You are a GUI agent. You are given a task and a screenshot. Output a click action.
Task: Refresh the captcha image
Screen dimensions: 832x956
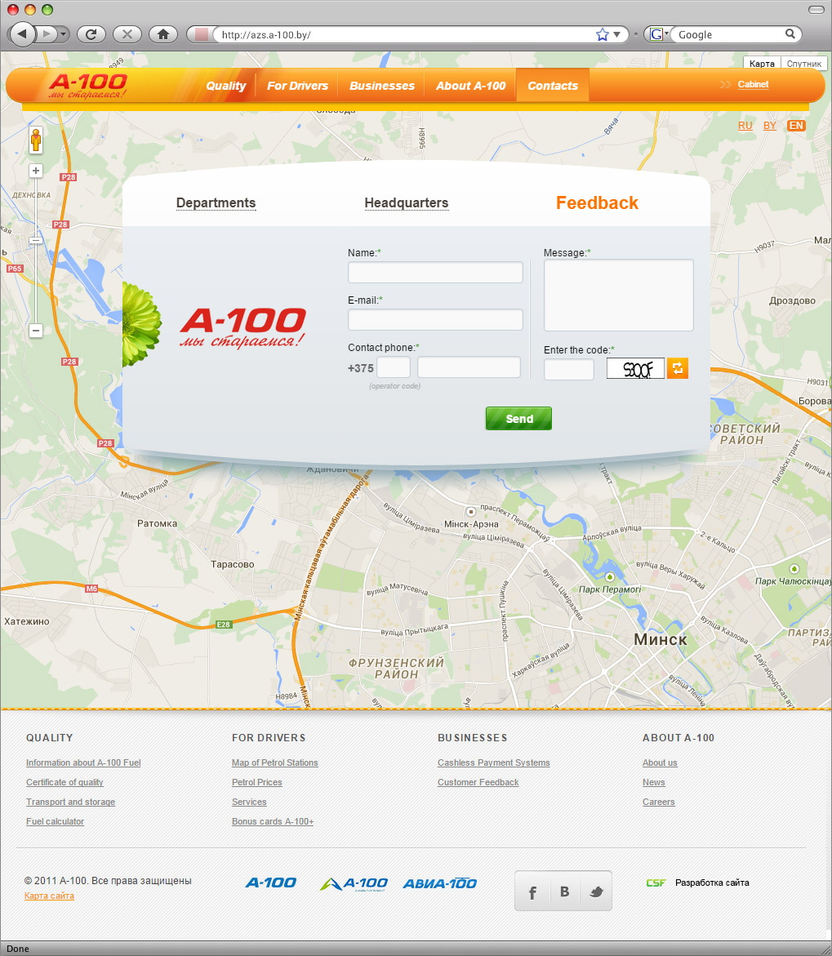point(677,368)
